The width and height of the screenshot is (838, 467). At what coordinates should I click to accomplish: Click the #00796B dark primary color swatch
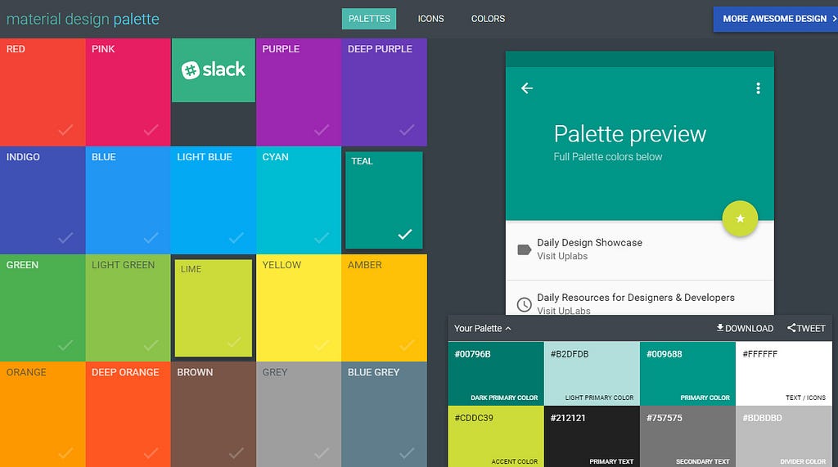click(x=496, y=374)
